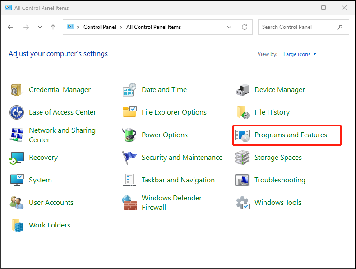This screenshot has width=356, height=269.
Task: Open the Credential Manager safe icon
Action: (x=16, y=90)
